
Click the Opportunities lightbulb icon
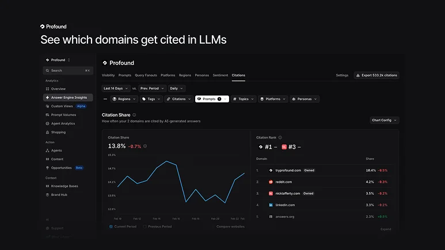tap(47, 168)
